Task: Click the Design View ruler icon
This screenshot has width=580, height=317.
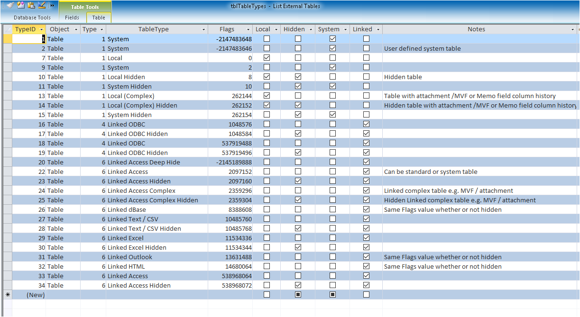Action: pyautogui.click(x=42, y=5)
